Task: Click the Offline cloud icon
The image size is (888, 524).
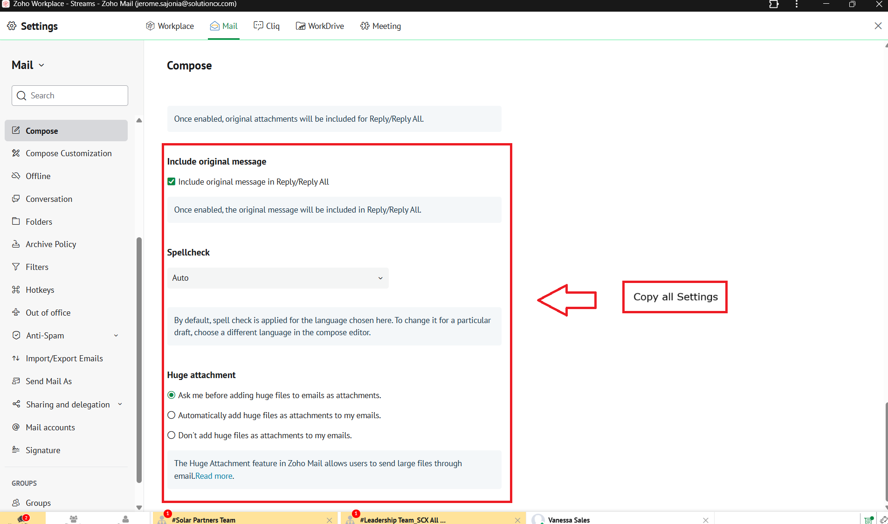Action: point(16,176)
